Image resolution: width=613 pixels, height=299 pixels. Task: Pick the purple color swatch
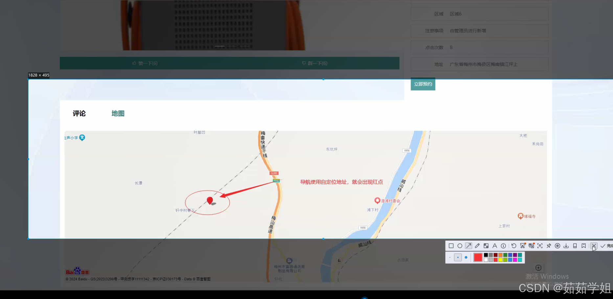pos(515,255)
